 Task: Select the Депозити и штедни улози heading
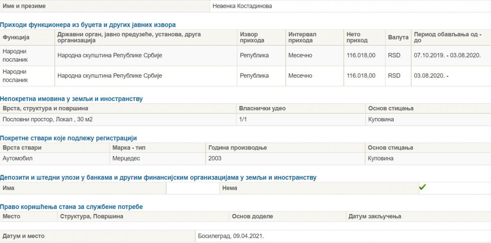point(158,178)
